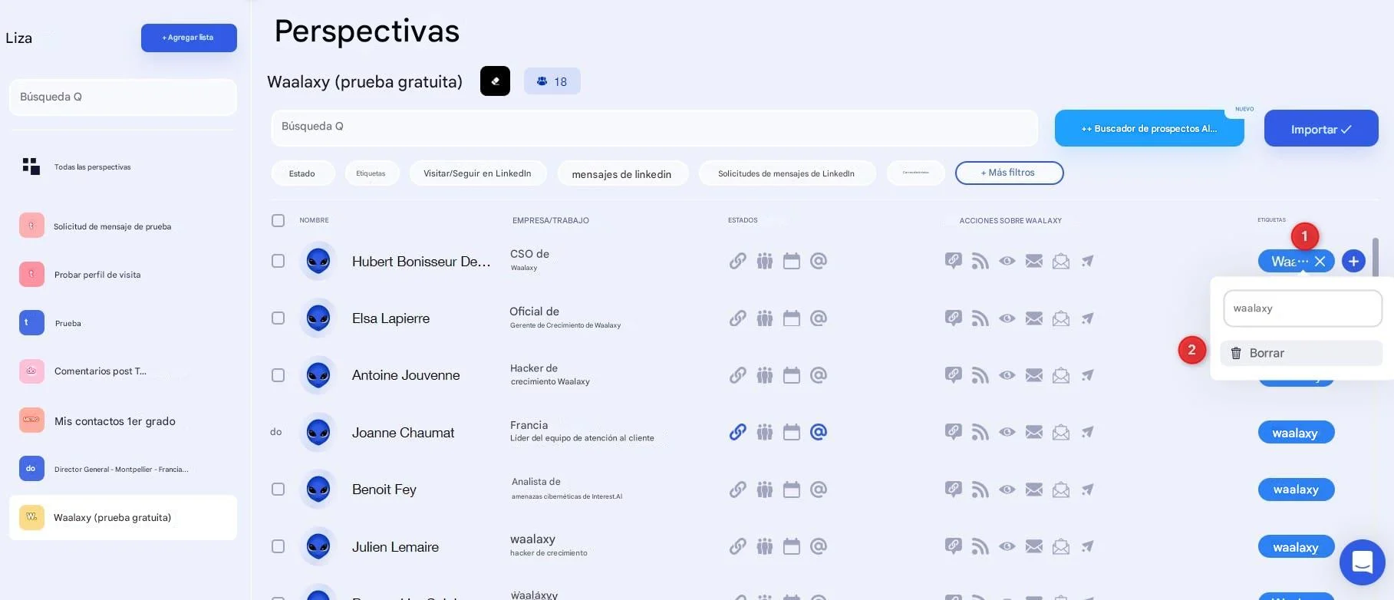Click the RSS icon in Benoit Fey row

click(x=980, y=490)
